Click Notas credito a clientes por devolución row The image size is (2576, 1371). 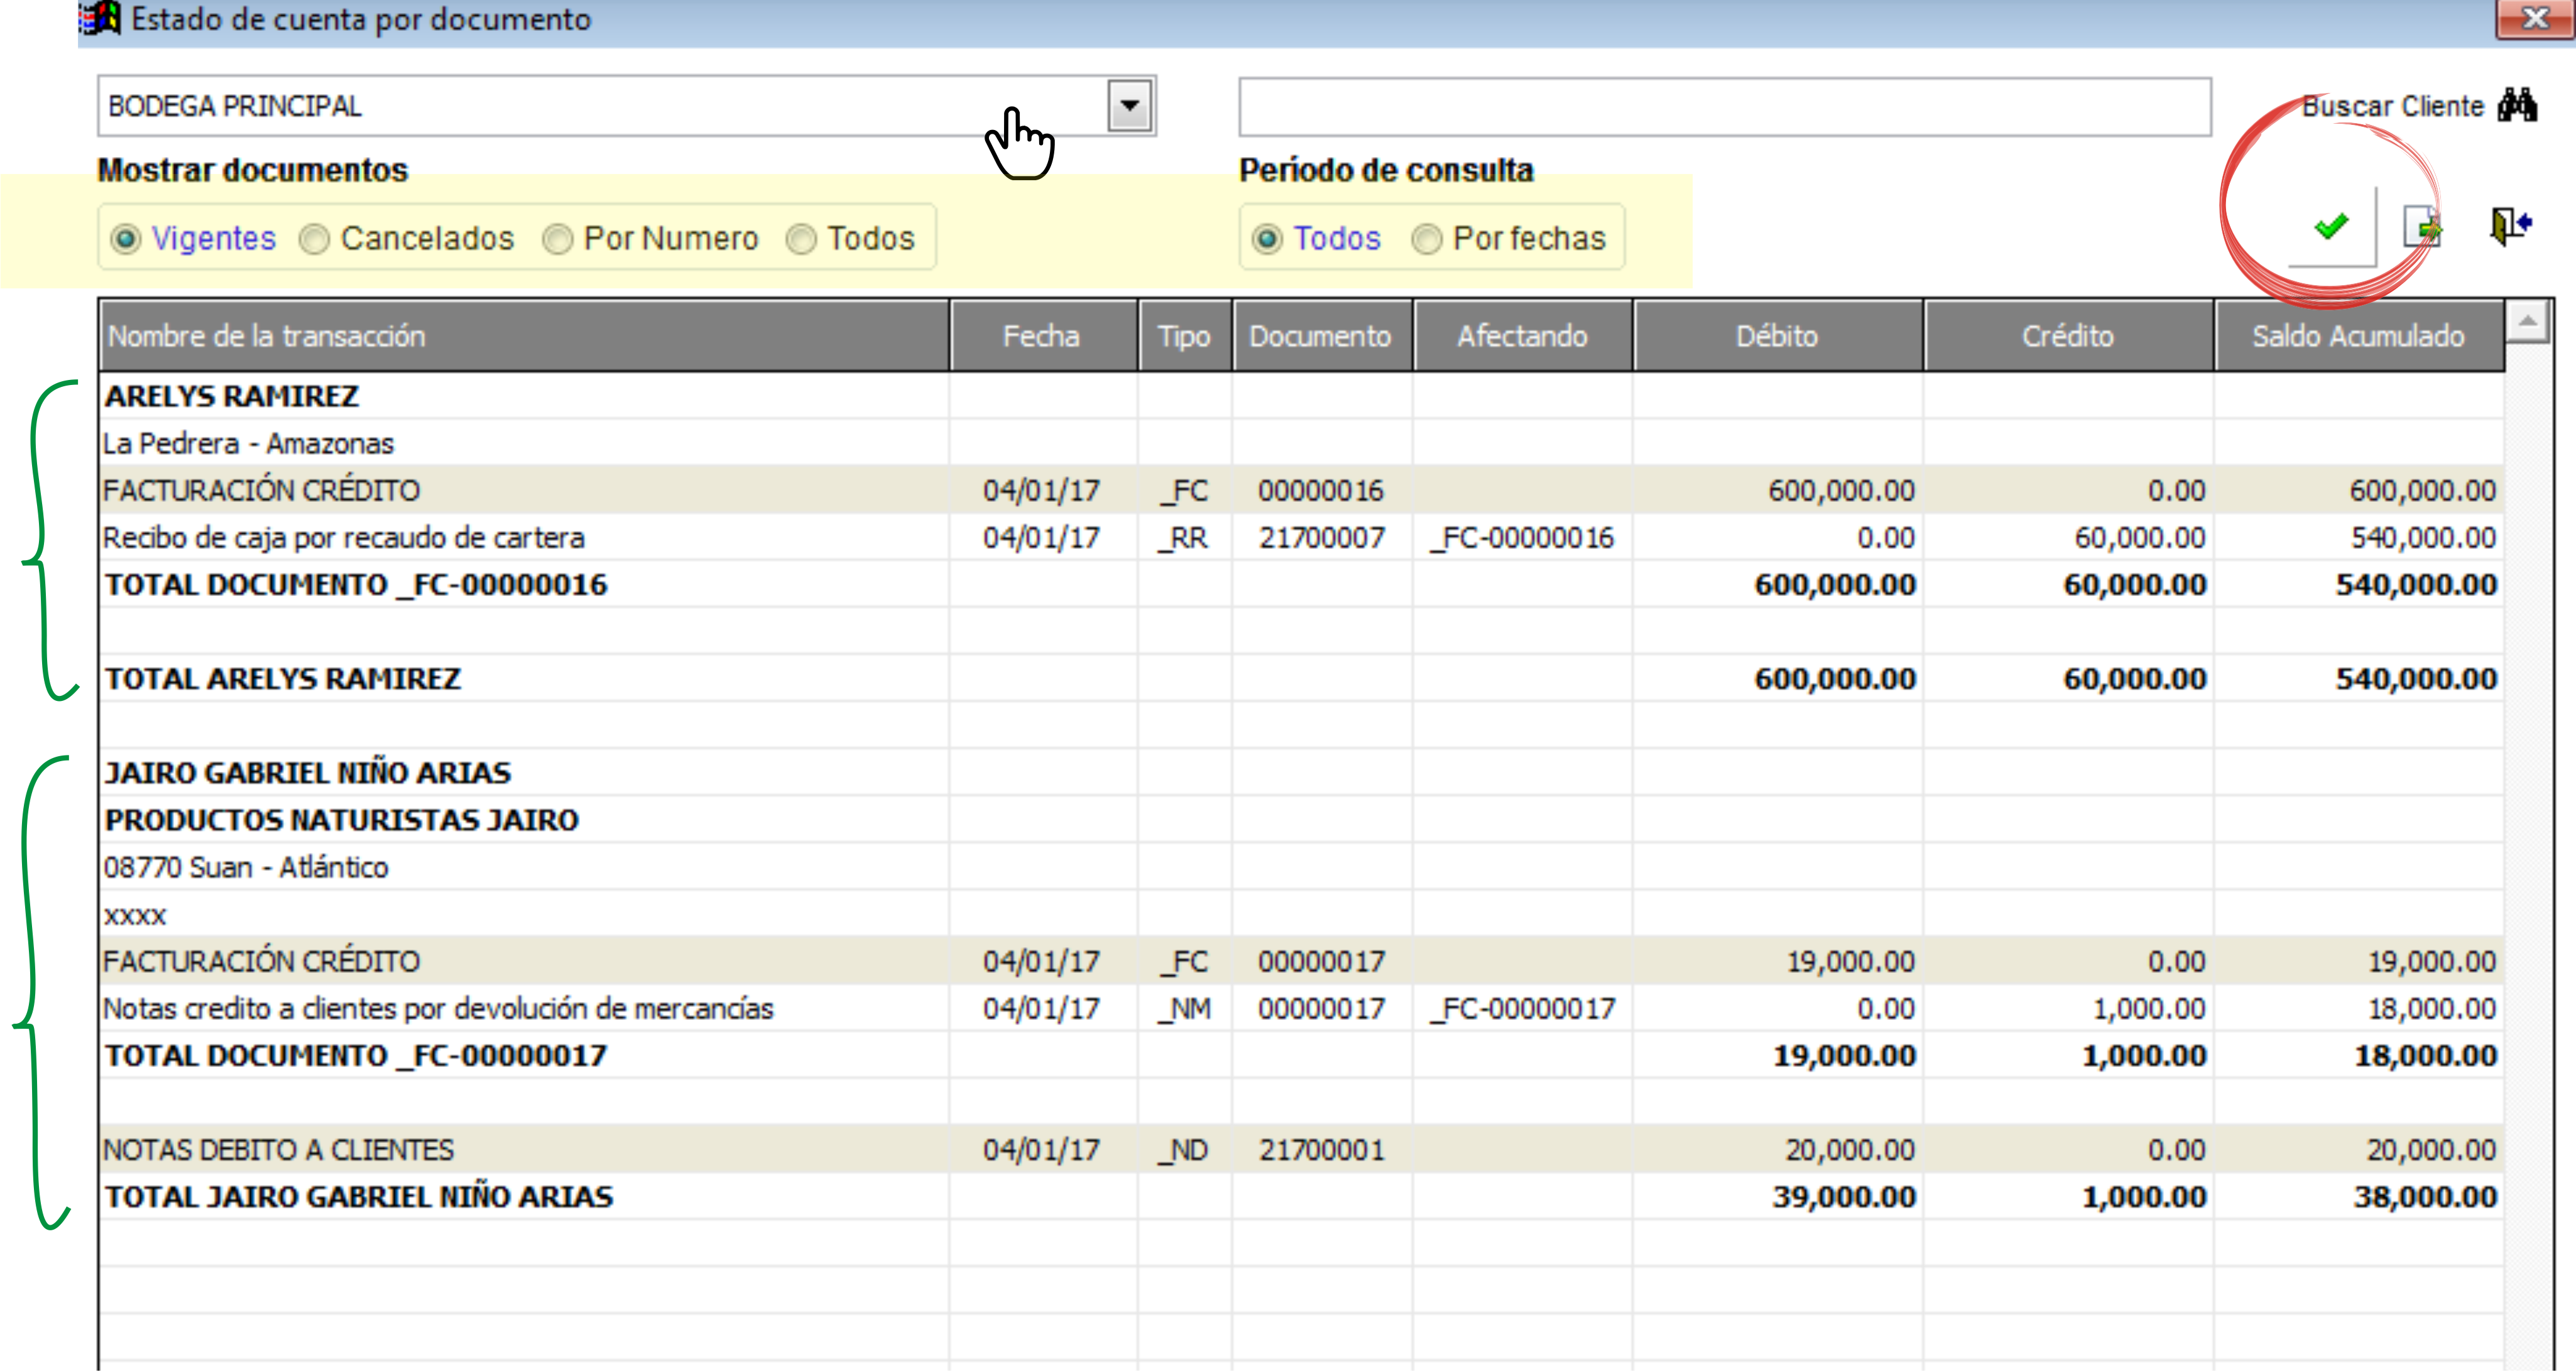click(1302, 1009)
